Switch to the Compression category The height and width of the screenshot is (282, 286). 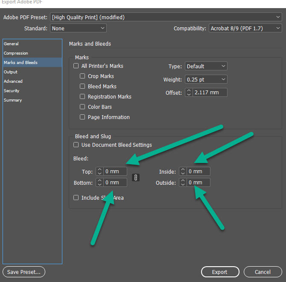32,53
